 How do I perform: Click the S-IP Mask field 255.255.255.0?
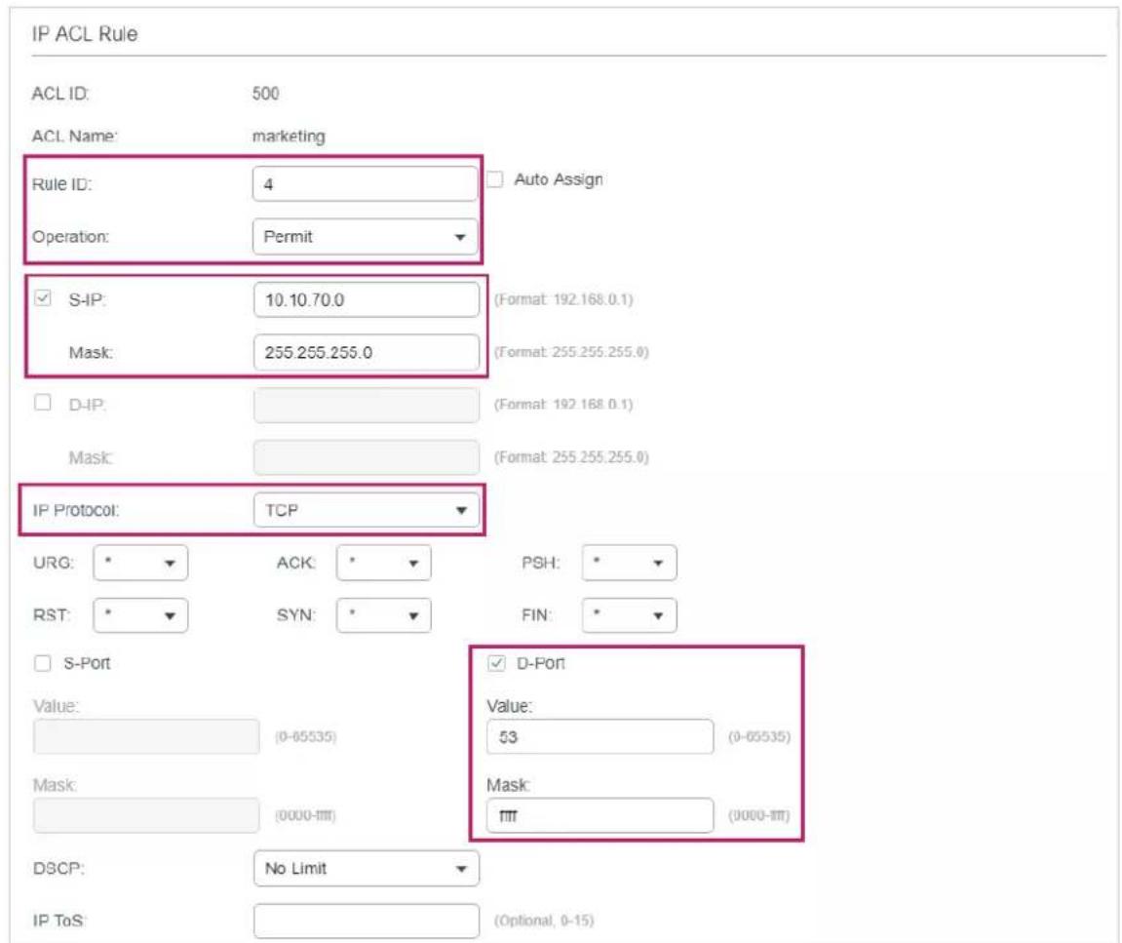tap(367, 352)
